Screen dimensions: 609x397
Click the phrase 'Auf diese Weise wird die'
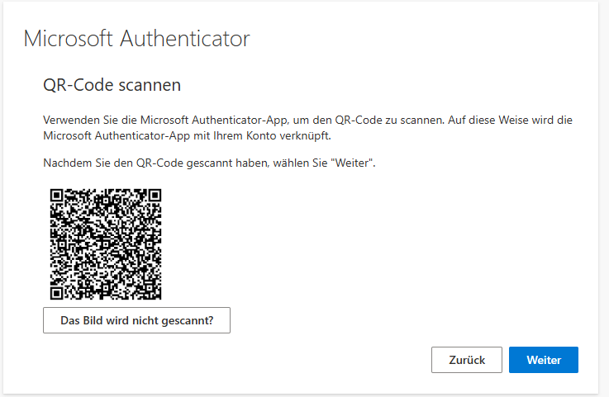[x=510, y=120]
